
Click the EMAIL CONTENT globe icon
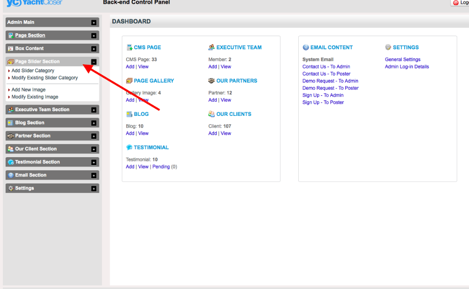pos(306,47)
